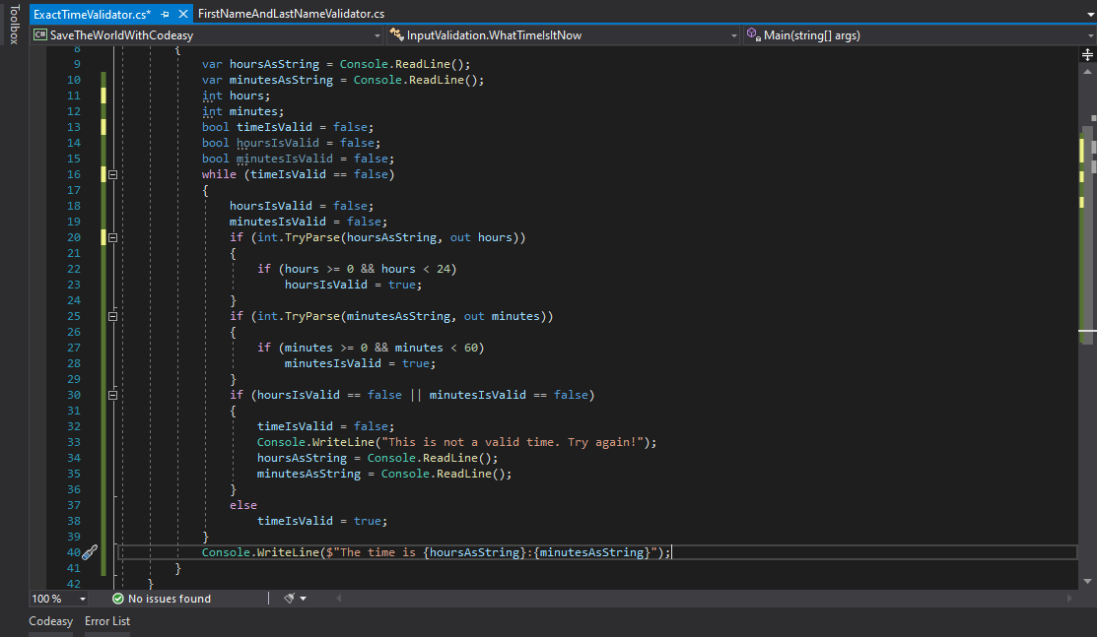Pin the ExactTimeValidator.cs tab
The width and height of the screenshot is (1097, 637).
(x=166, y=14)
